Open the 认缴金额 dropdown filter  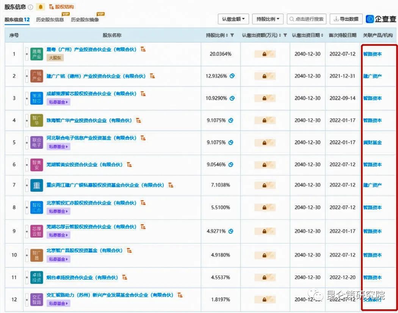pyautogui.click(x=233, y=19)
